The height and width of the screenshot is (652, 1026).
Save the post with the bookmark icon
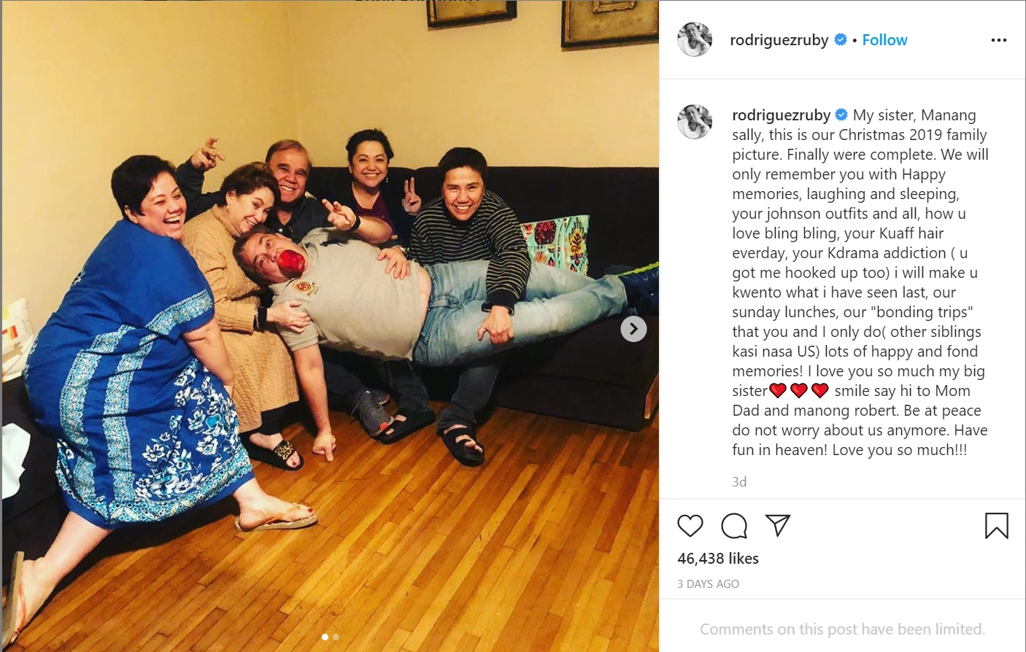[x=996, y=526]
